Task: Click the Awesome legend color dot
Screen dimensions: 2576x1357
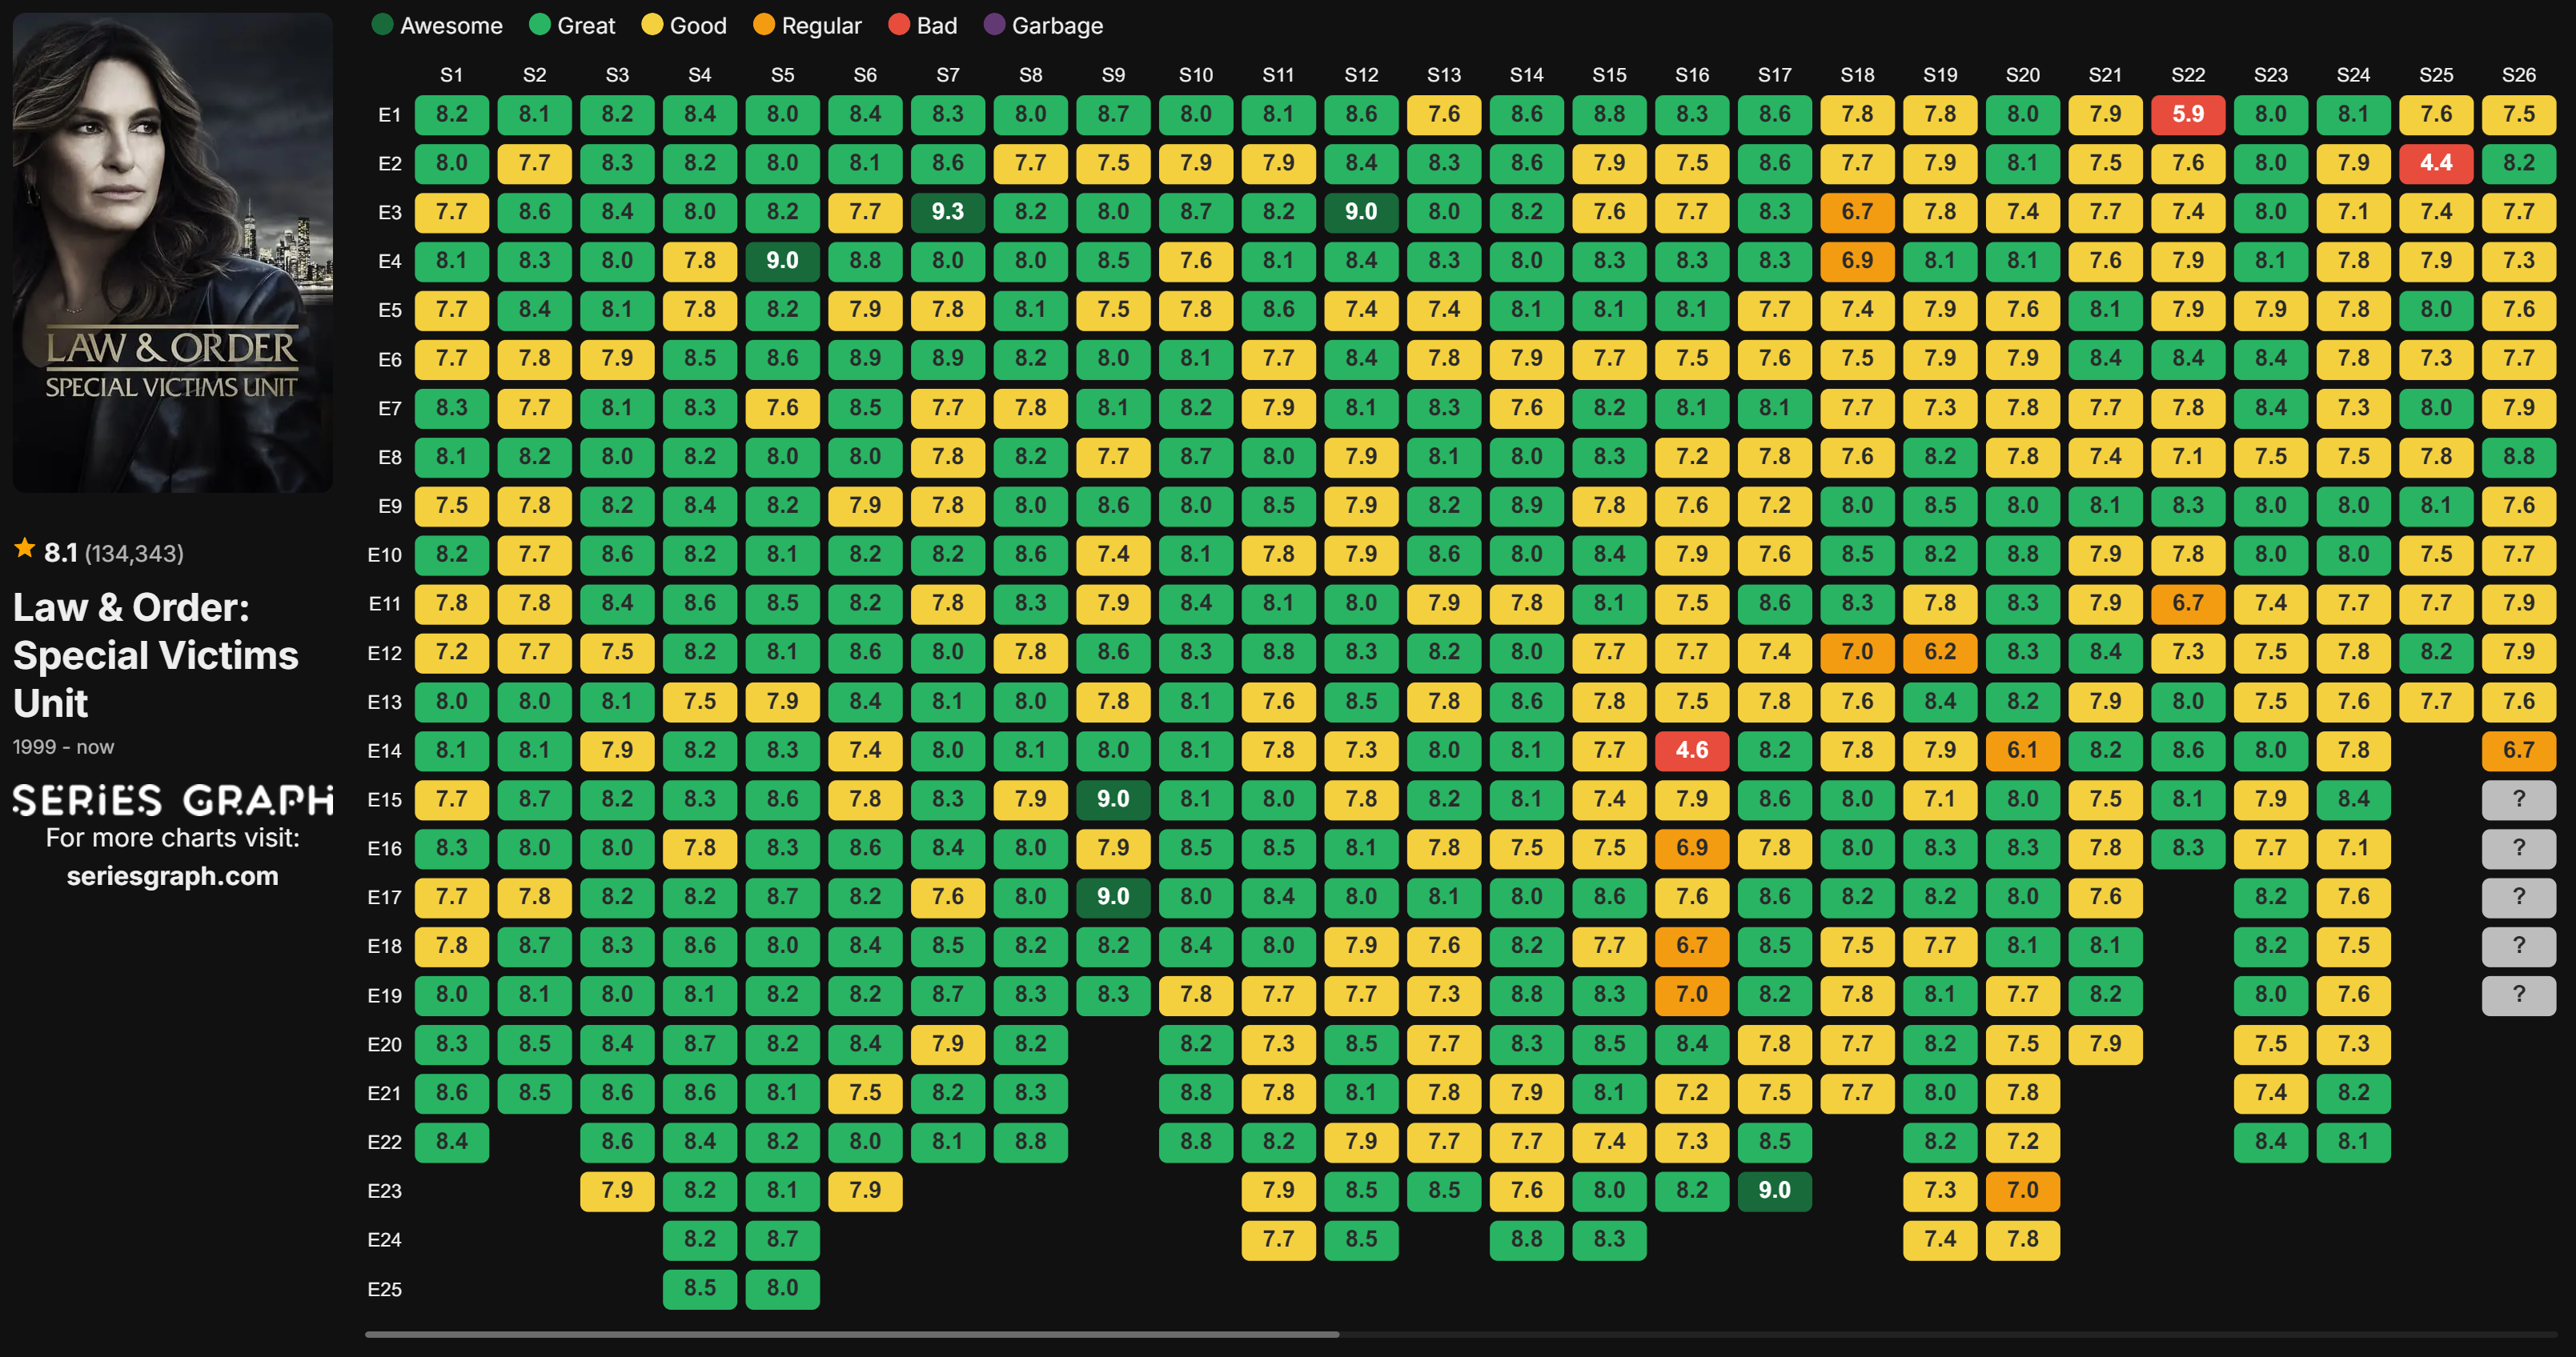Action: click(382, 25)
